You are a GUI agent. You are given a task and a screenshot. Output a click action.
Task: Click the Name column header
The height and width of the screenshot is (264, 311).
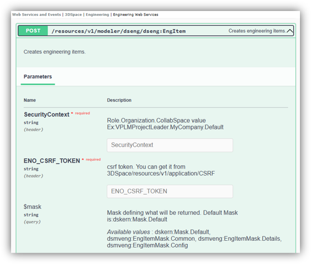30,100
